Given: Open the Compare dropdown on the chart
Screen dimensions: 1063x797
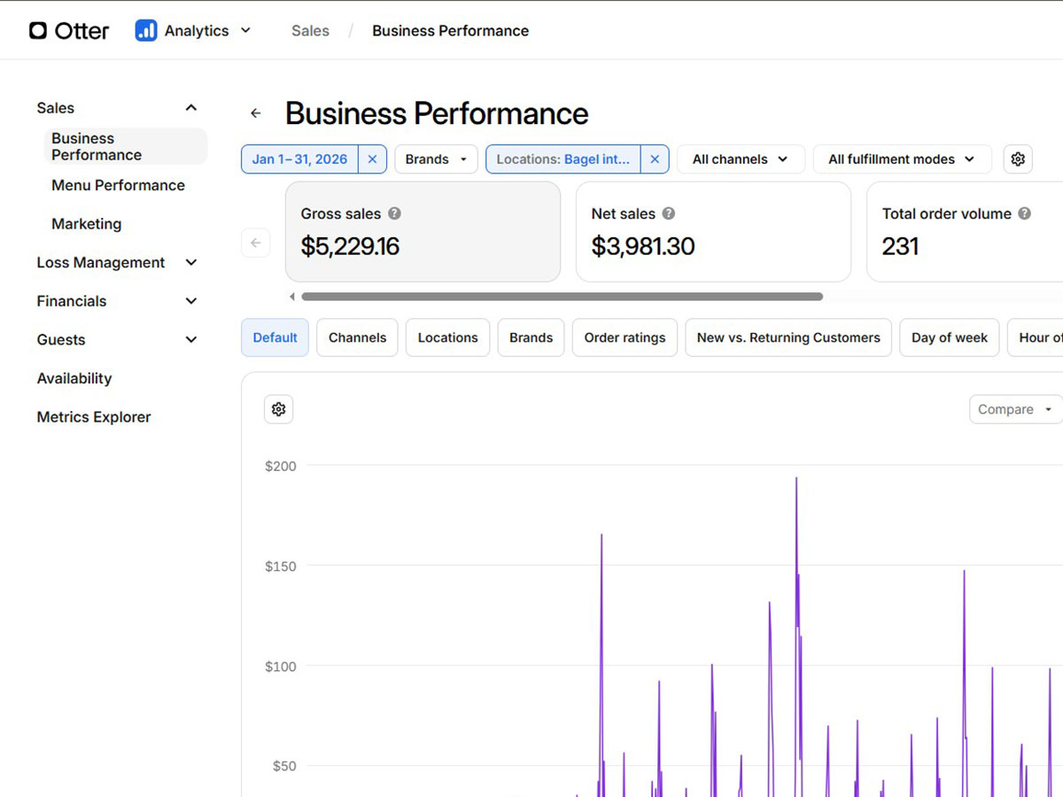Looking at the screenshot, I should (1014, 409).
